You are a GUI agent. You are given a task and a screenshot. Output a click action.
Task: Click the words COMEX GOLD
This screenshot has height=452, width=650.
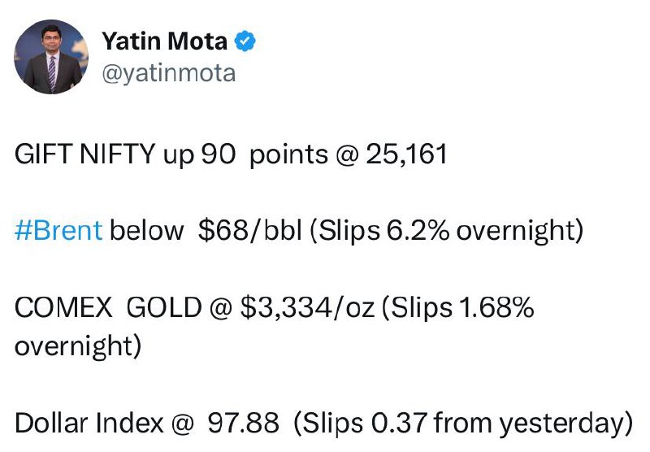[108, 307]
